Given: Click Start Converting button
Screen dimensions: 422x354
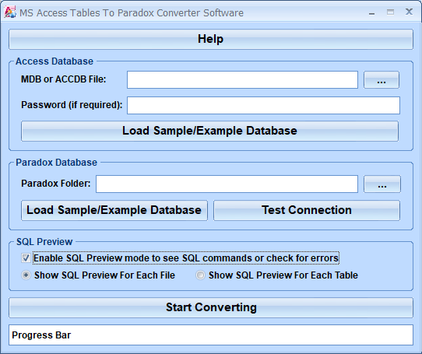Looking at the screenshot, I should click(x=211, y=307).
